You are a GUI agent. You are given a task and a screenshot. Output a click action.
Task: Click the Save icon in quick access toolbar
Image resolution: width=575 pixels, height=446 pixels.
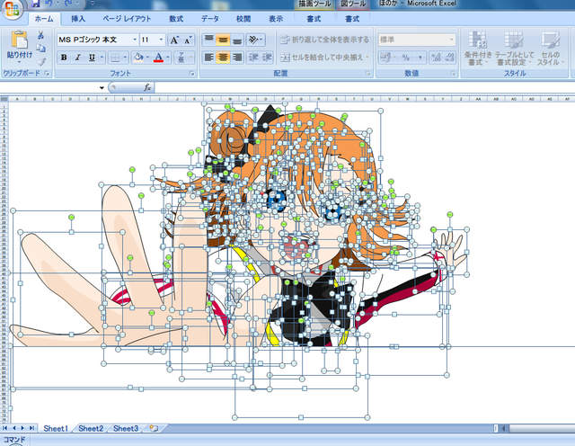pos(35,4)
